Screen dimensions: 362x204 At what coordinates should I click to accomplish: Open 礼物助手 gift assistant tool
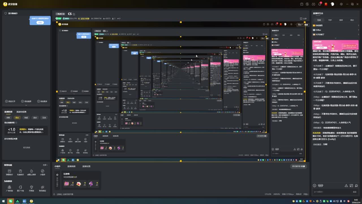click(x=20, y=172)
